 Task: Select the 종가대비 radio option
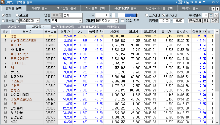pos(164,15)
